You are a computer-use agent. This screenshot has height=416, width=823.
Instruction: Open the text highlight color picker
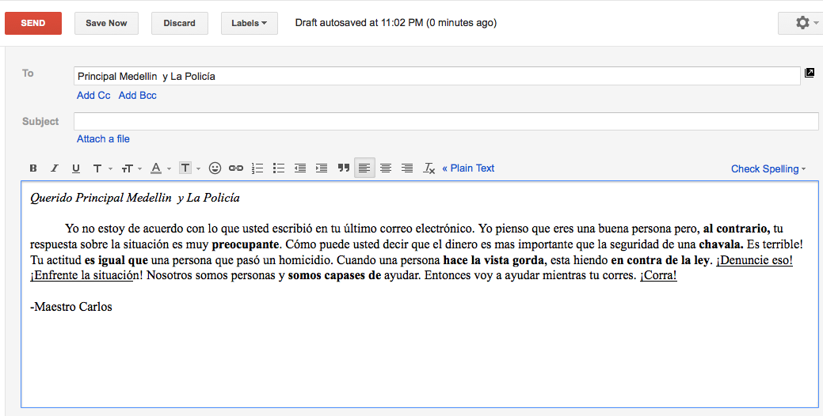coord(189,168)
